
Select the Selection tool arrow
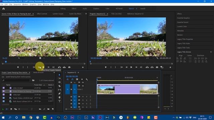click(x=60, y=75)
